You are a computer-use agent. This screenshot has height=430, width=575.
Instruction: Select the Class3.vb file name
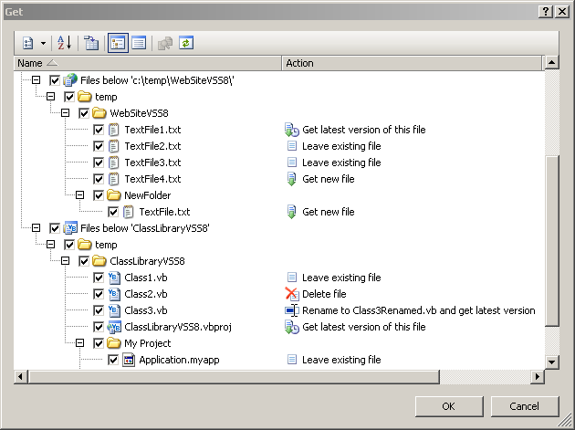click(x=146, y=310)
